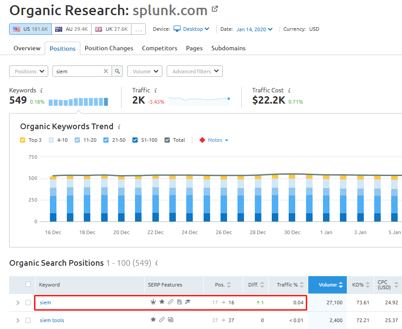Open the Advanced filters dropdown
This screenshot has width=402, height=329.
194,71
